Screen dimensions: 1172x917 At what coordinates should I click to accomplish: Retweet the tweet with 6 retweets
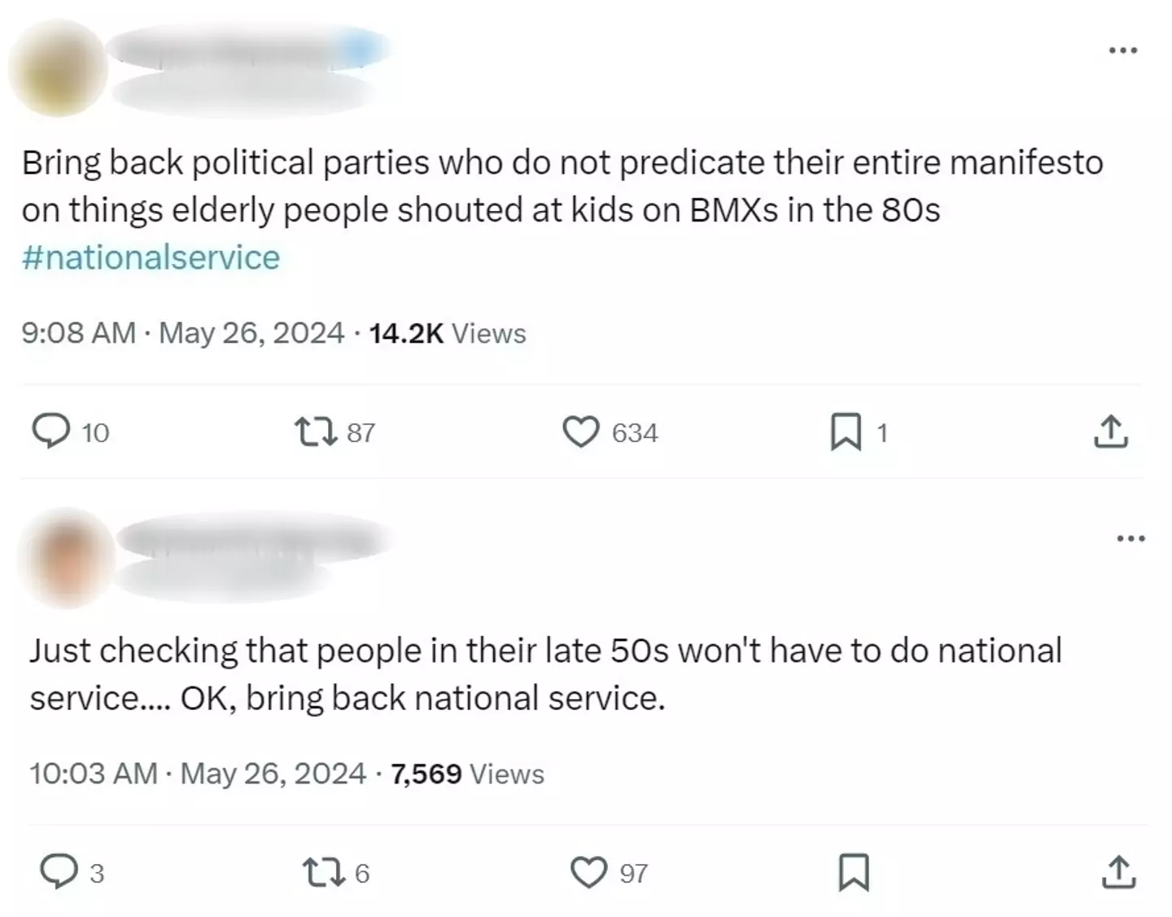(323, 871)
